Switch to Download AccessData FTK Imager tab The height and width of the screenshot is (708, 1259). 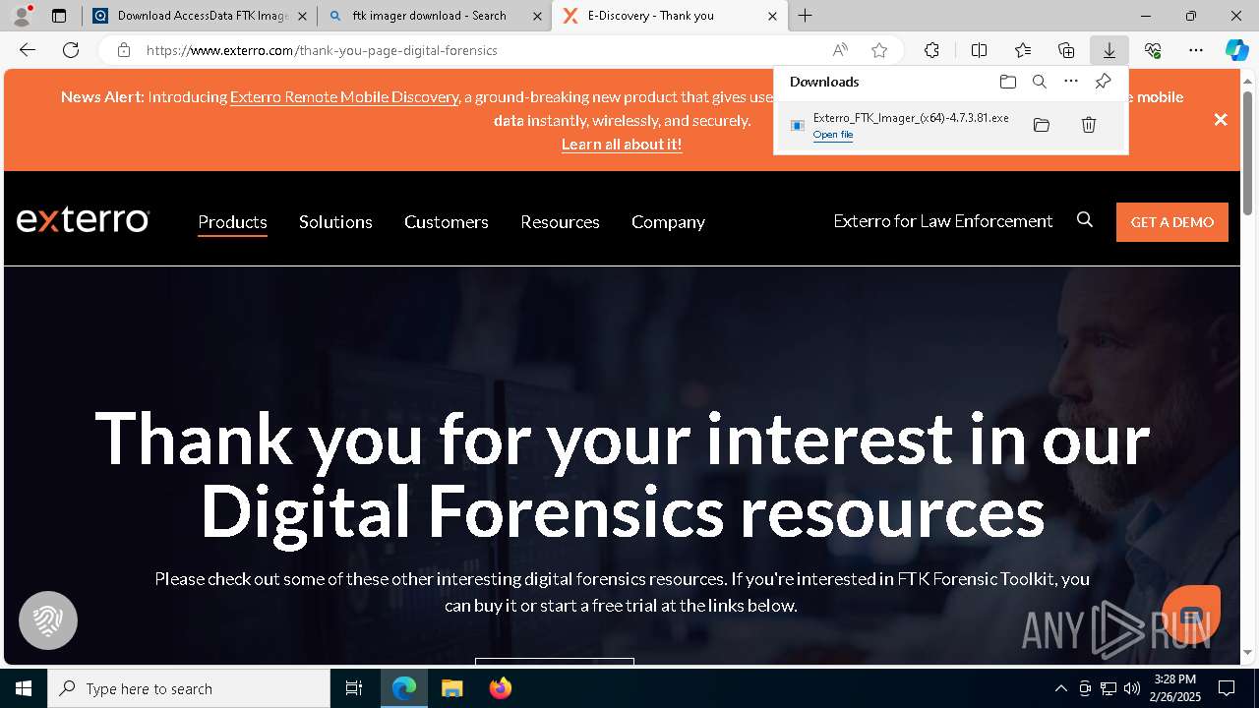pos(200,16)
